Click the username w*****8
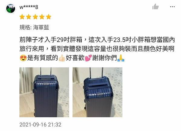This screenshot has height=131, width=181. (x=29, y=7)
